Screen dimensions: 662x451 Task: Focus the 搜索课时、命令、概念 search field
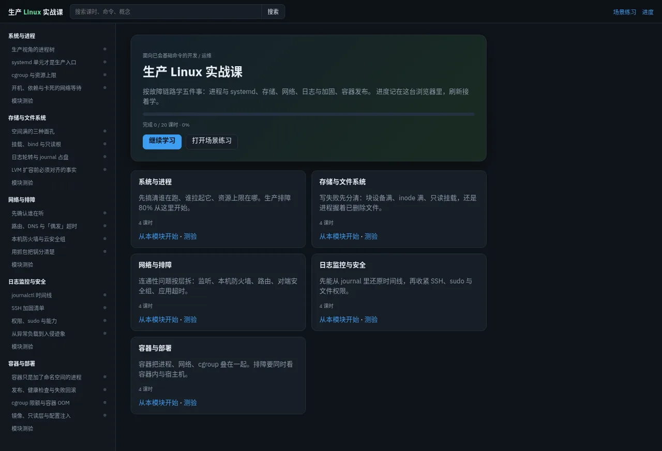point(166,12)
